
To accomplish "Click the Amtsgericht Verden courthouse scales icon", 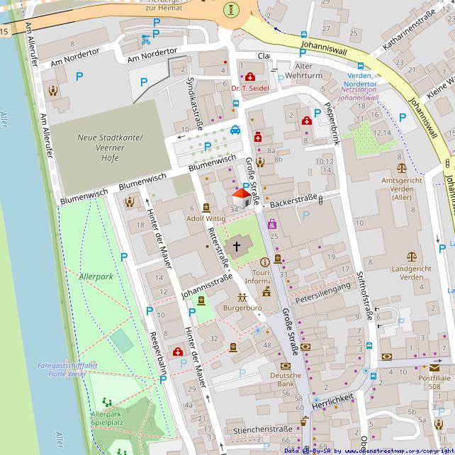I will (x=402, y=169).
